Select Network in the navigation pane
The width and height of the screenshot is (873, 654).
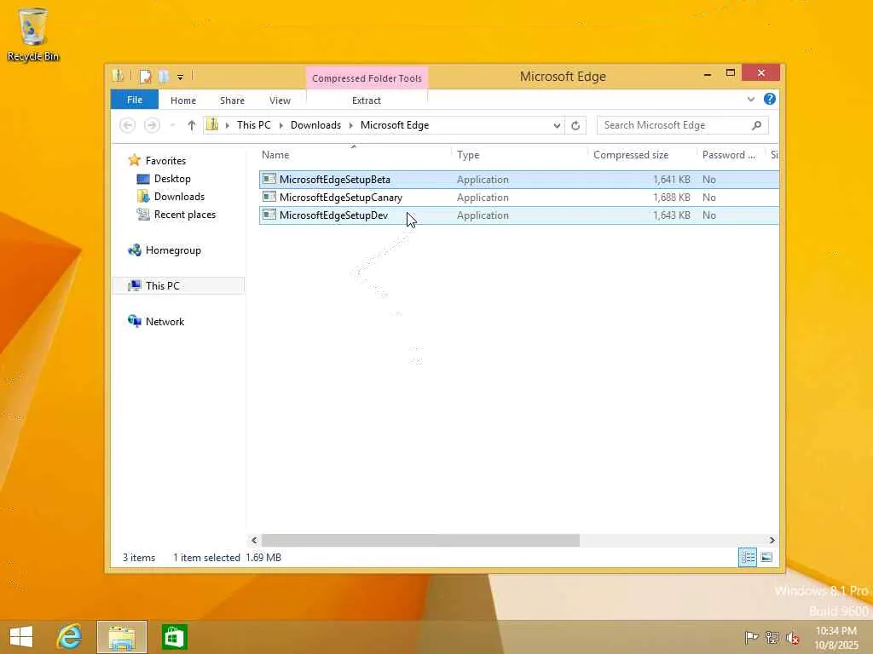(x=165, y=321)
